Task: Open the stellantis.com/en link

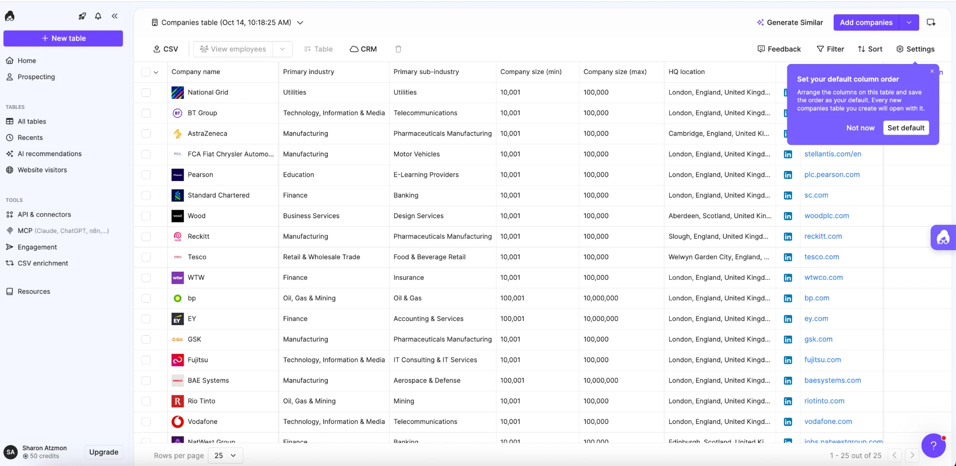Action: 833,154
